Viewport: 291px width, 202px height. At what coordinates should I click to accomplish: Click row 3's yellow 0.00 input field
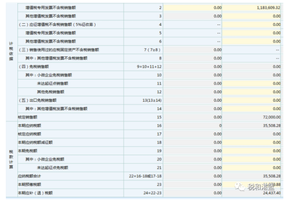pyautogui.click(x=252, y=16)
